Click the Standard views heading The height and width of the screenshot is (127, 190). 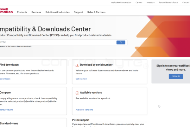pyautogui.click(x=9, y=124)
